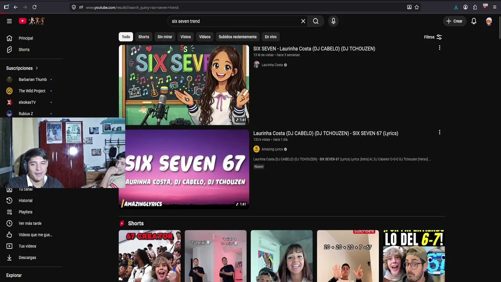Open the account avatar menu
The width and height of the screenshot is (501, 282).
489,21
